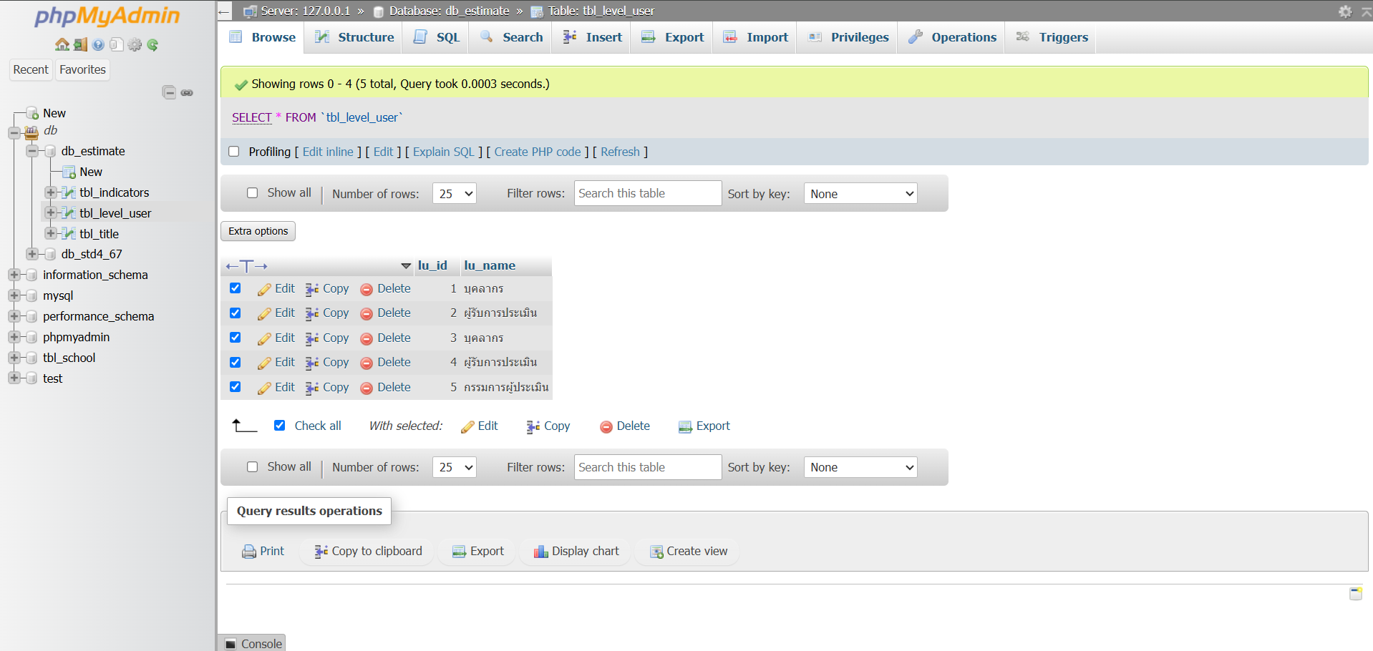Toggle the top Show all checkbox
Screen dimensions: 1373x651
[252, 193]
